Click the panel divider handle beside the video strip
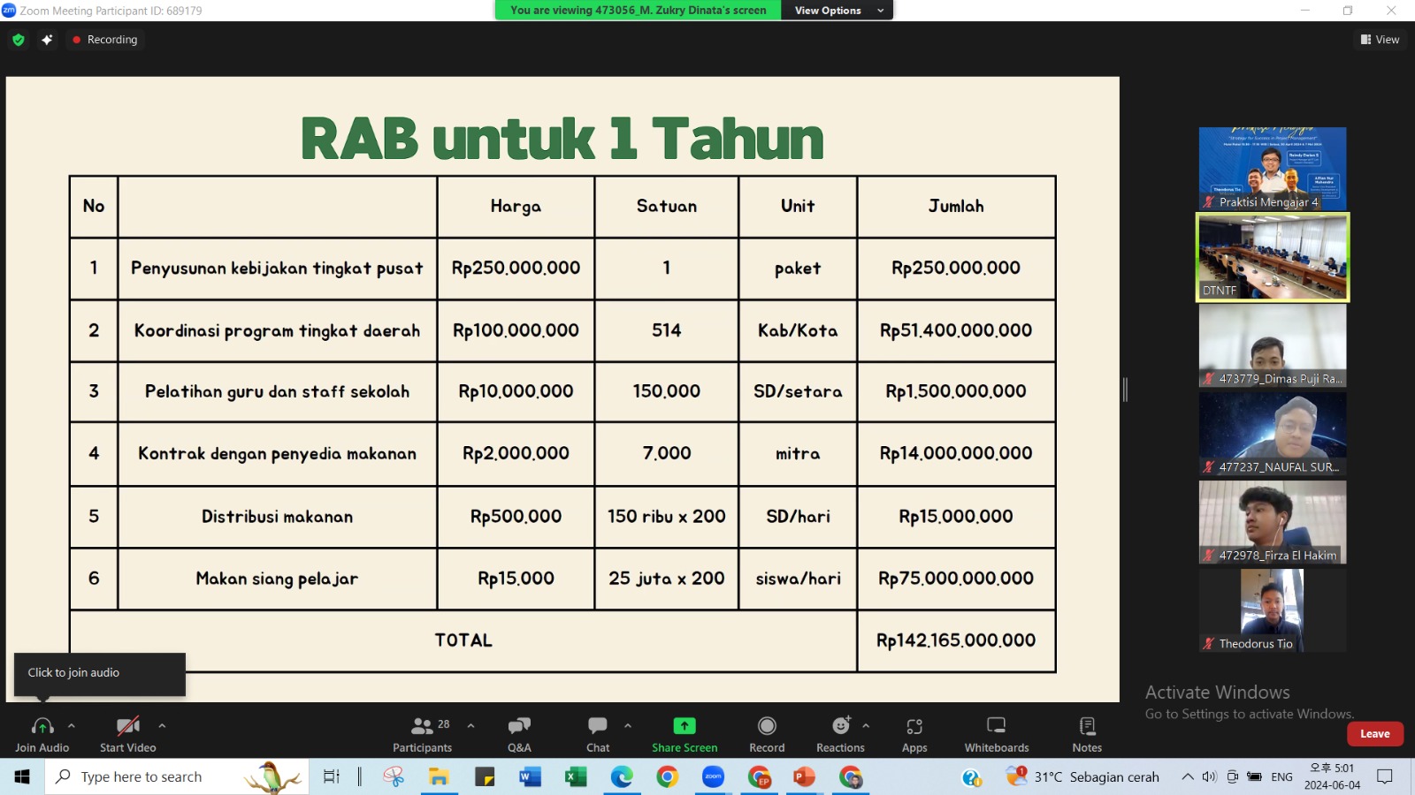The height and width of the screenshot is (795, 1415). click(1125, 390)
